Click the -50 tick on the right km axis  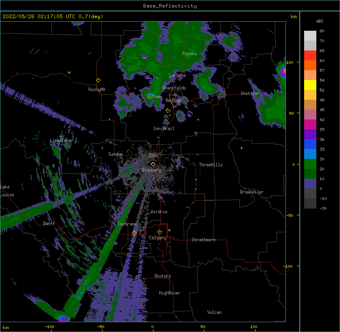coord(290,215)
